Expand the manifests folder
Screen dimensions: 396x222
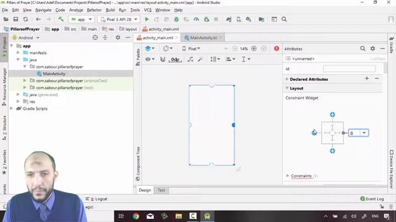(x=18, y=52)
